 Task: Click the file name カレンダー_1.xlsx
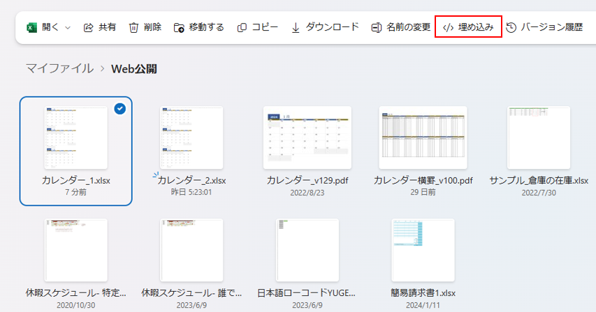(x=76, y=181)
